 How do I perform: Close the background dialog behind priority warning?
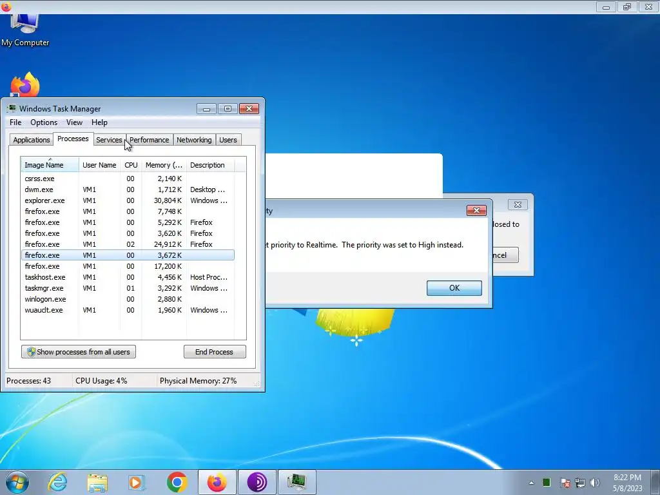coord(518,204)
